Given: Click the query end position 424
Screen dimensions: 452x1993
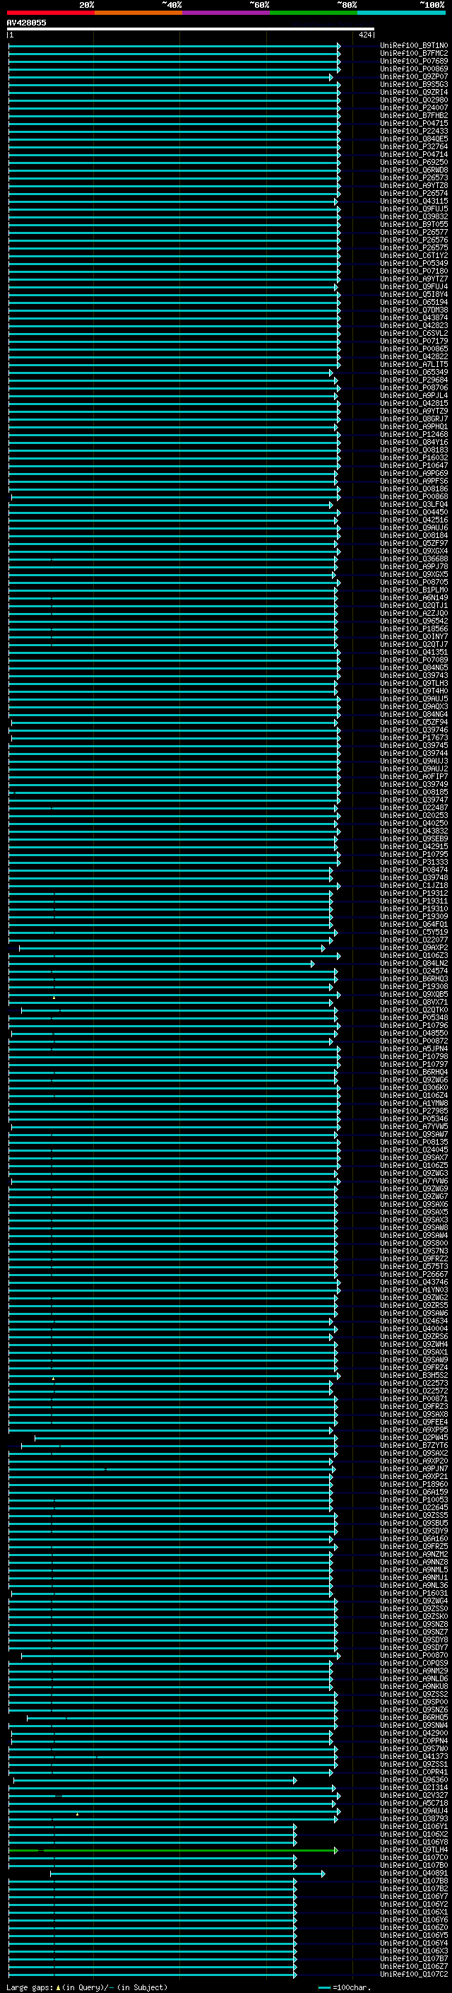Looking at the screenshot, I should [x=364, y=35].
